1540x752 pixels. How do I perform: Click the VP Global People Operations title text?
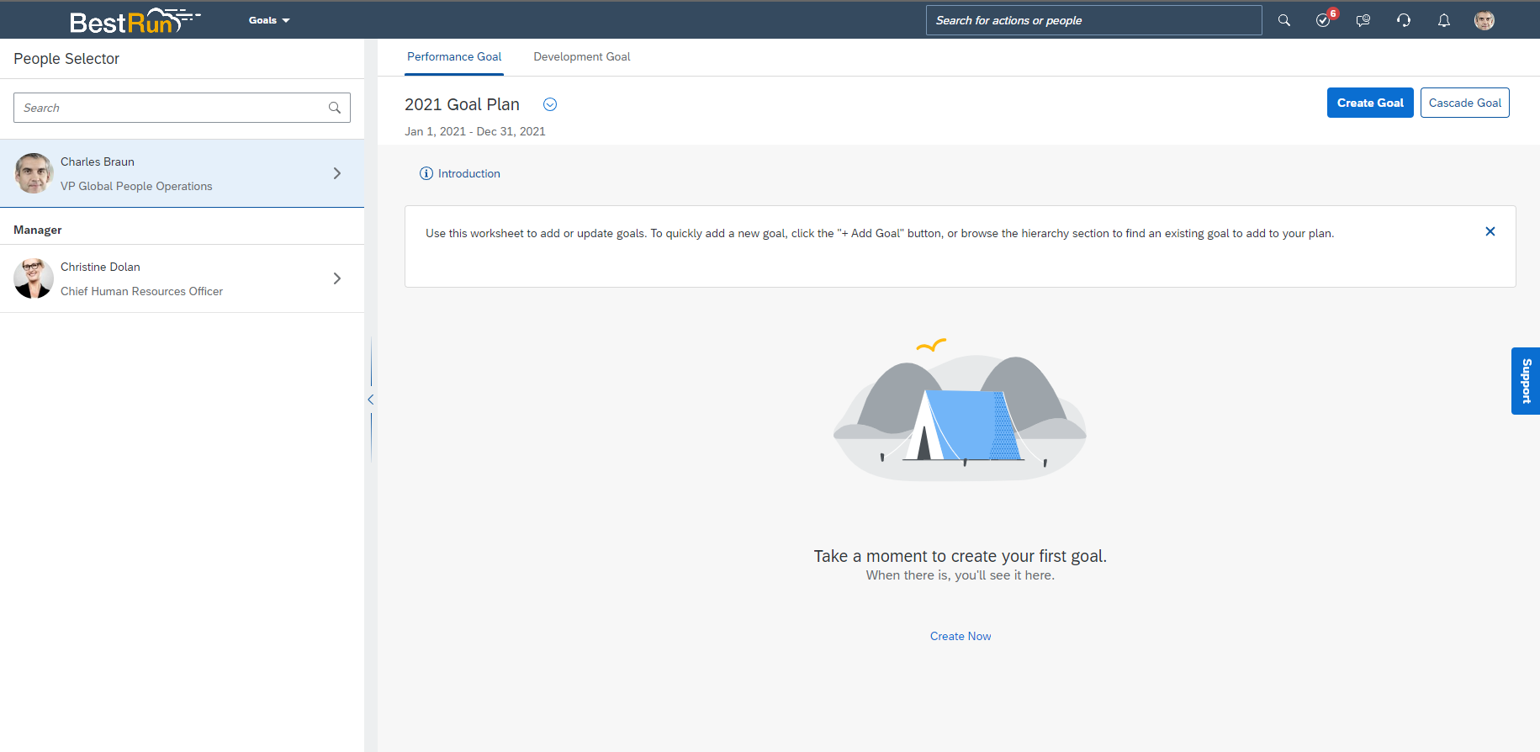(136, 186)
